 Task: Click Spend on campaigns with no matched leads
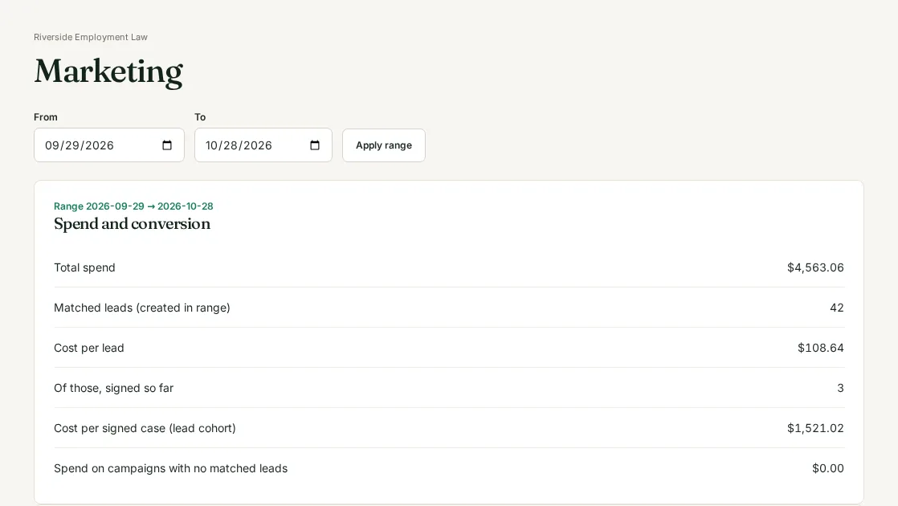click(170, 468)
